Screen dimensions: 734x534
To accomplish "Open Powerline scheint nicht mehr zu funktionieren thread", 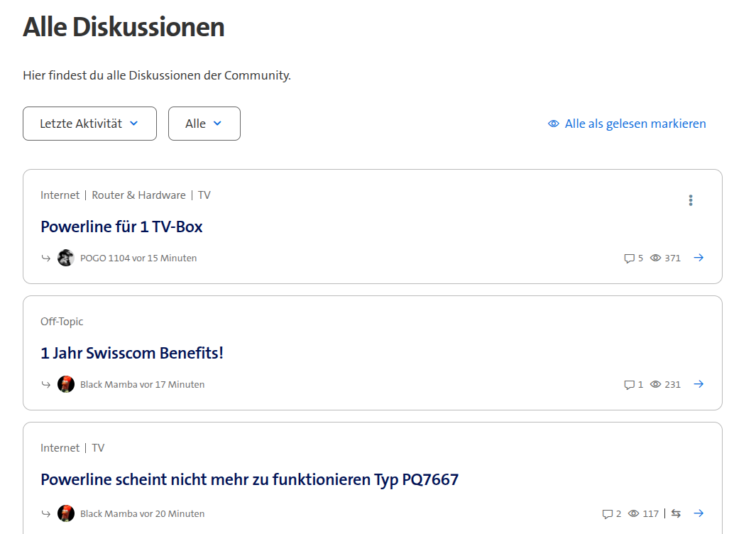I will (249, 479).
